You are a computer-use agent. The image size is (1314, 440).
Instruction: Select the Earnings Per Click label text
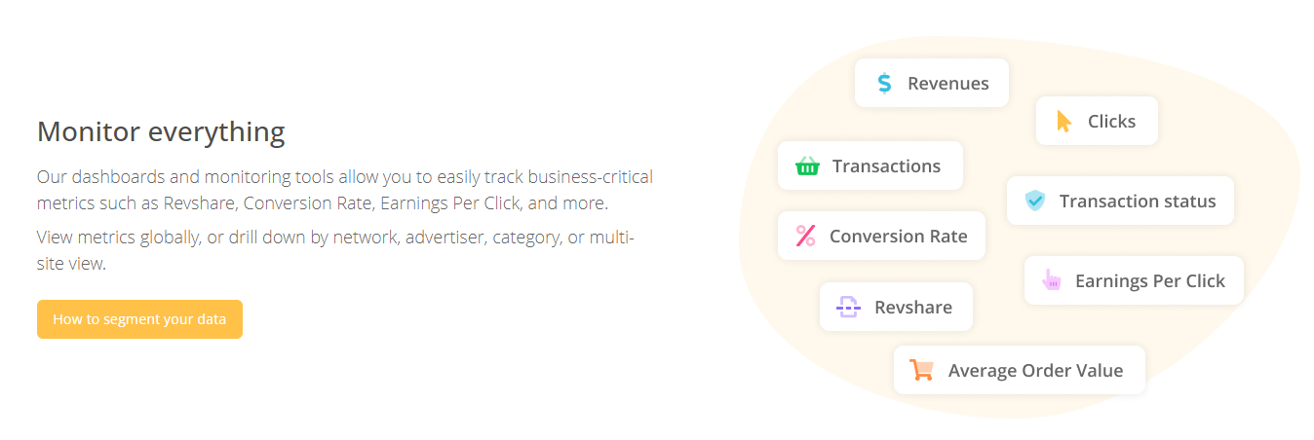point(1150,281)
